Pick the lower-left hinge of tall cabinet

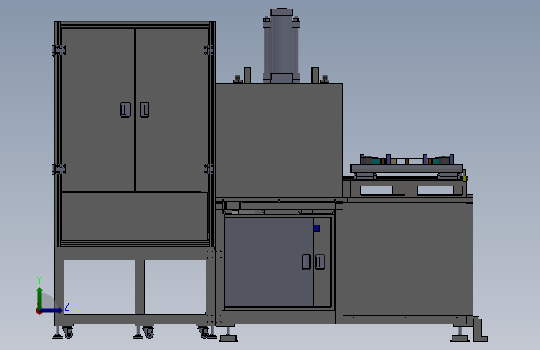tap(59, 169)
